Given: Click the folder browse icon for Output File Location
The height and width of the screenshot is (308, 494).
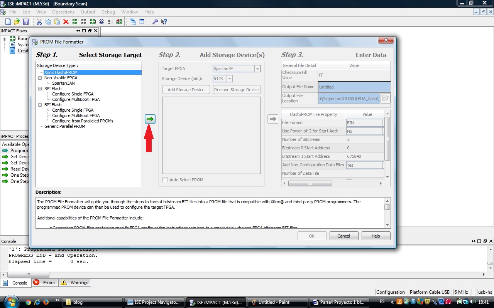Looking at the screenshot, I should 385,98.
